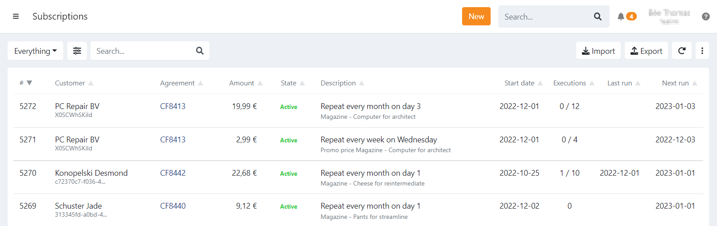Open the three-dot more options menu
The height and width of the screenshot is (226, 717).
tap(702, 51)
